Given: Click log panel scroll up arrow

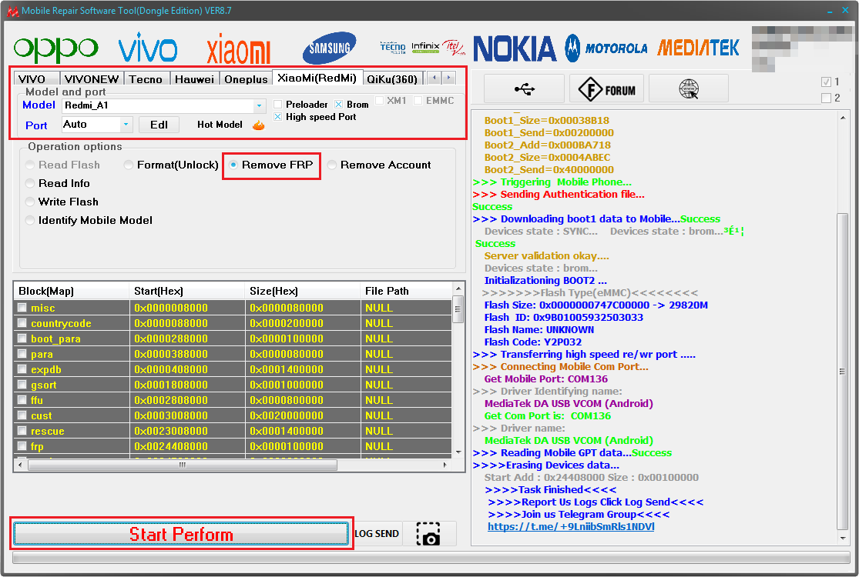Looking at the screenshot, I should (x=842, y=118).
